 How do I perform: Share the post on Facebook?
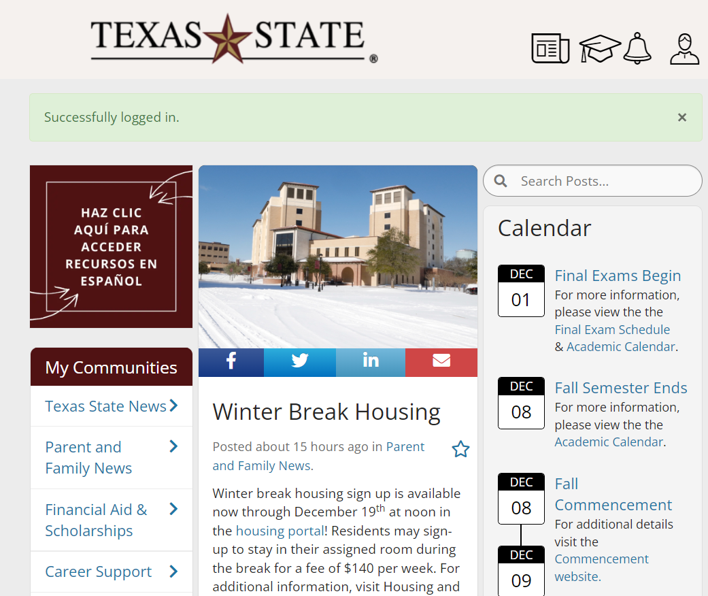[x=231, y=361]
